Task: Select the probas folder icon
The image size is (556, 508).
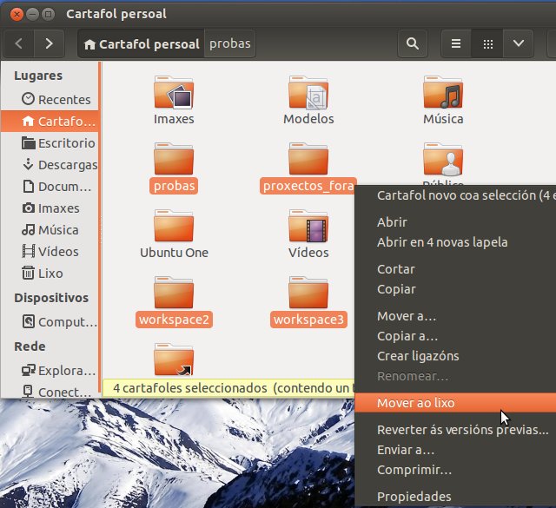Action: tap(174, 159)
